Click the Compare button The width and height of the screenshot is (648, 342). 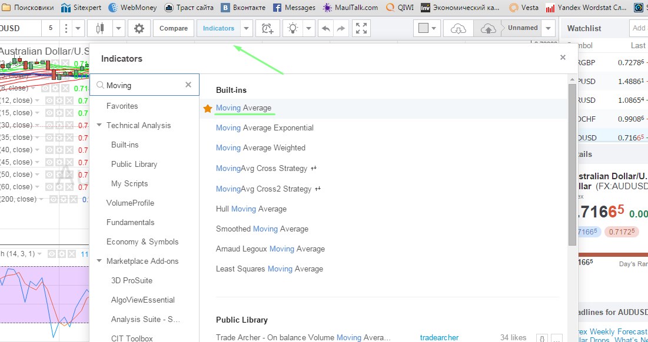coord(174,28)
